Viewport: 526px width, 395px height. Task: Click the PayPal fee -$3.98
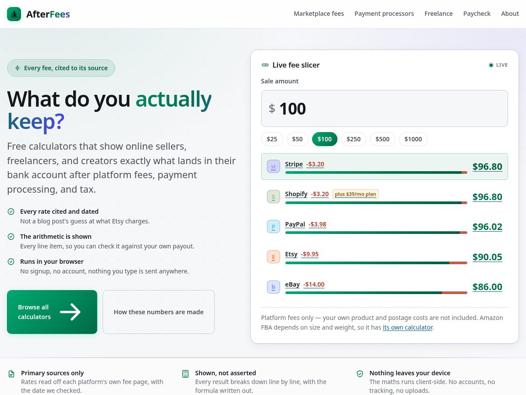click(x=317, y=224)
